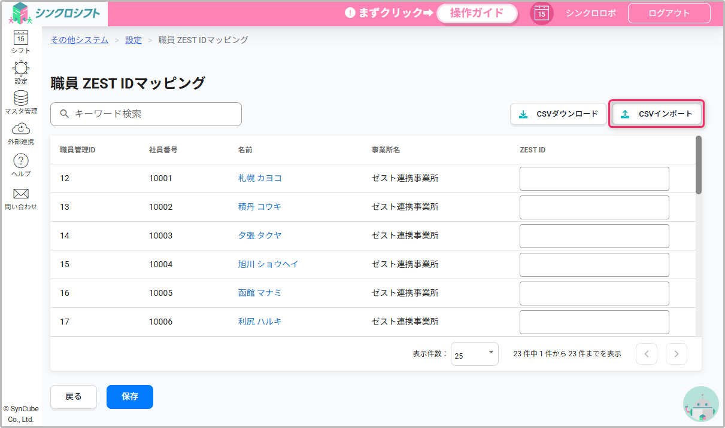Focus the キーワード検索 search field
The height and width of the screenshot is (428, 725).
(146, 114)
